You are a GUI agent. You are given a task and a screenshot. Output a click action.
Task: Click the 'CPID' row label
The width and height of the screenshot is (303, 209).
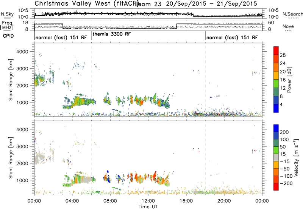[8, 36]
